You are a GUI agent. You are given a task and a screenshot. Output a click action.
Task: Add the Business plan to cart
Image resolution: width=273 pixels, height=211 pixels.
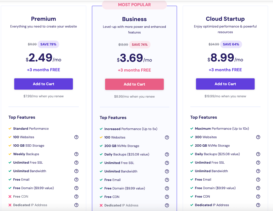[x=134, y=84]
